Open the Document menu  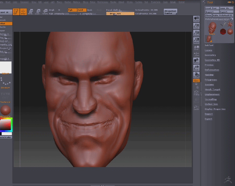(x=25, y=2)
